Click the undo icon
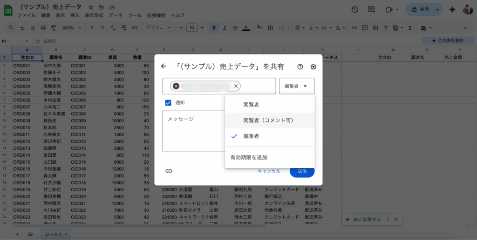Image resolution: width=477 pixels, height=240 pixels. [x=22, y=27]
